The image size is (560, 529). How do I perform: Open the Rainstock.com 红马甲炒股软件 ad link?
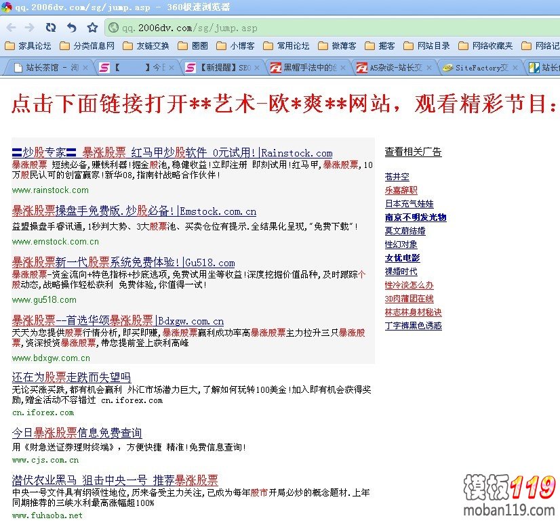[x=172, y=152]
